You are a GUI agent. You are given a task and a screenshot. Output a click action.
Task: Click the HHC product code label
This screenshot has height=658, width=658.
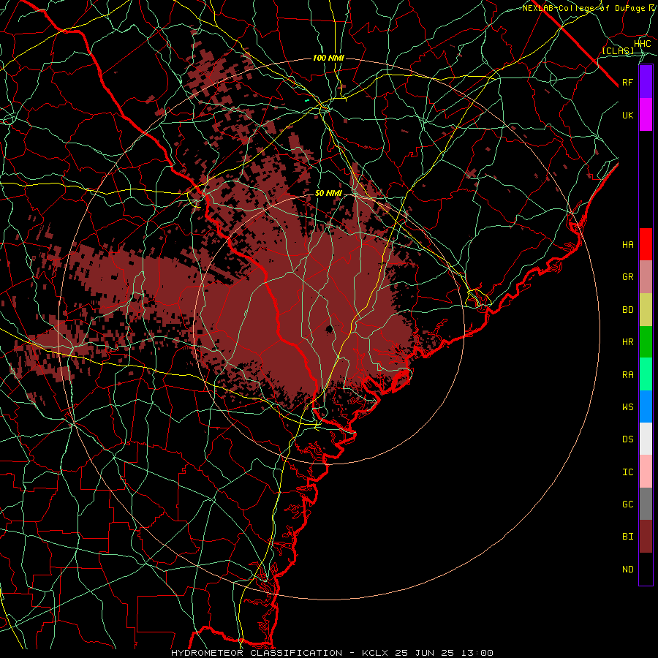coord(642,44)
